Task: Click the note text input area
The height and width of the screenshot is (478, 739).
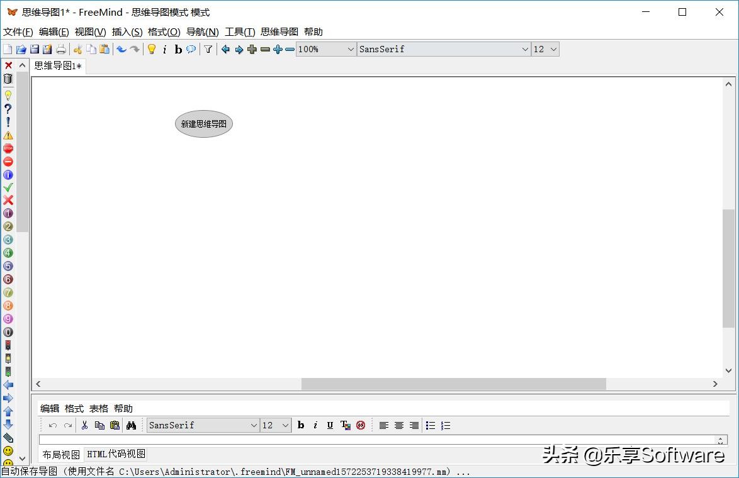Action: [x=377, y=440]
